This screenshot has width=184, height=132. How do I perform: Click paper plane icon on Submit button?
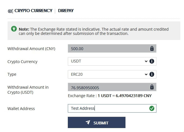point(88,123)
